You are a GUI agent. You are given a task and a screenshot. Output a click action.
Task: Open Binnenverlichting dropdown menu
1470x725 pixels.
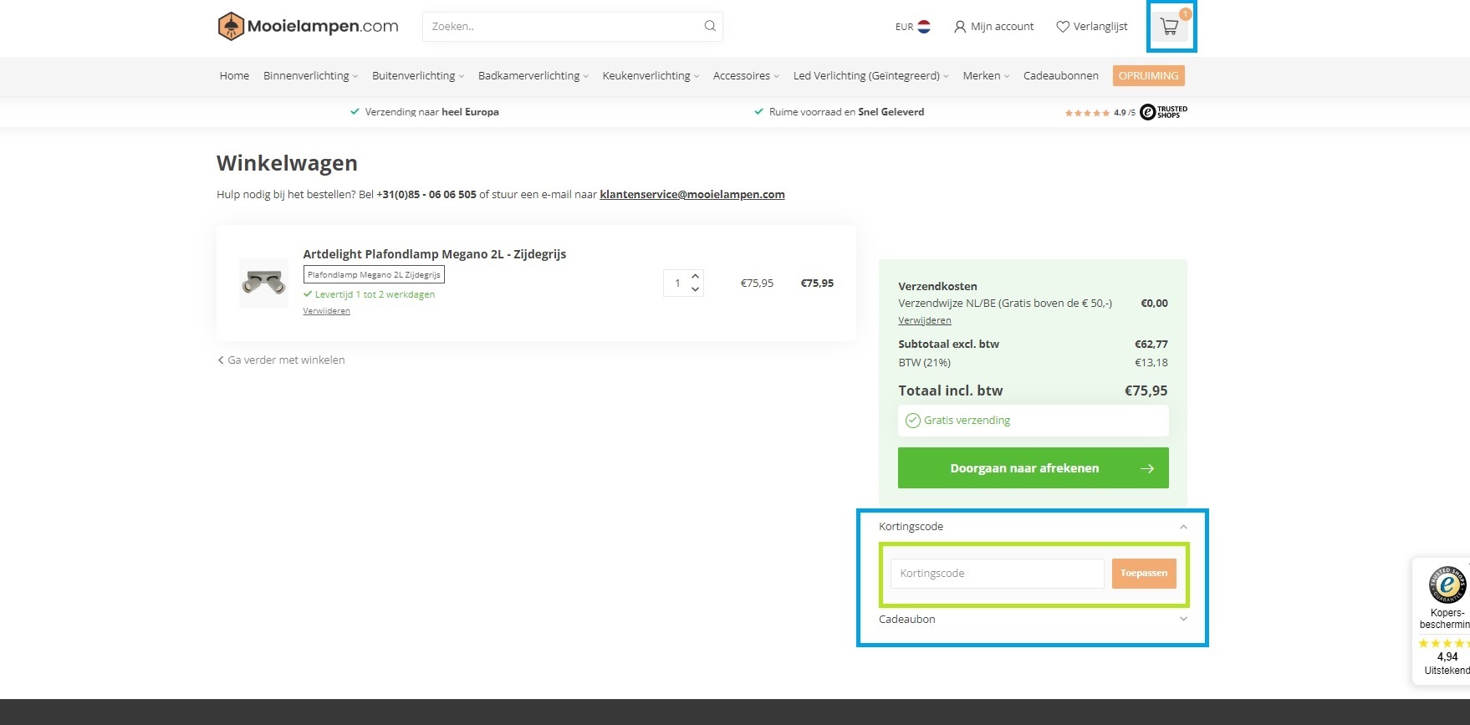click(x=310, y=76)
